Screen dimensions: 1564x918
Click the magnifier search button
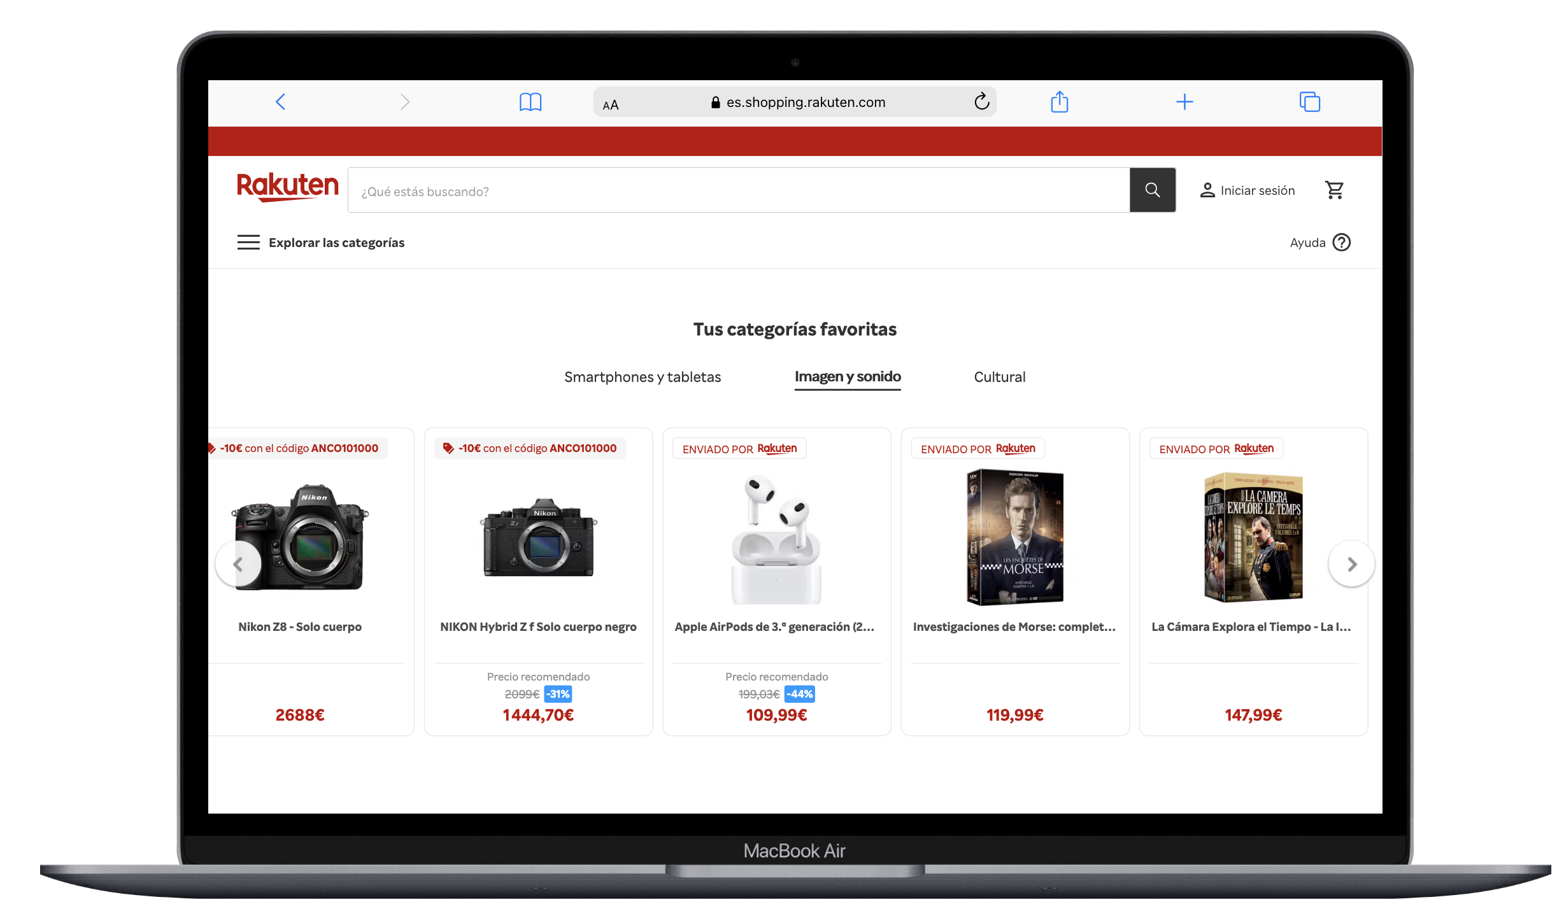pyautogui.click(x=1153, y=190)
